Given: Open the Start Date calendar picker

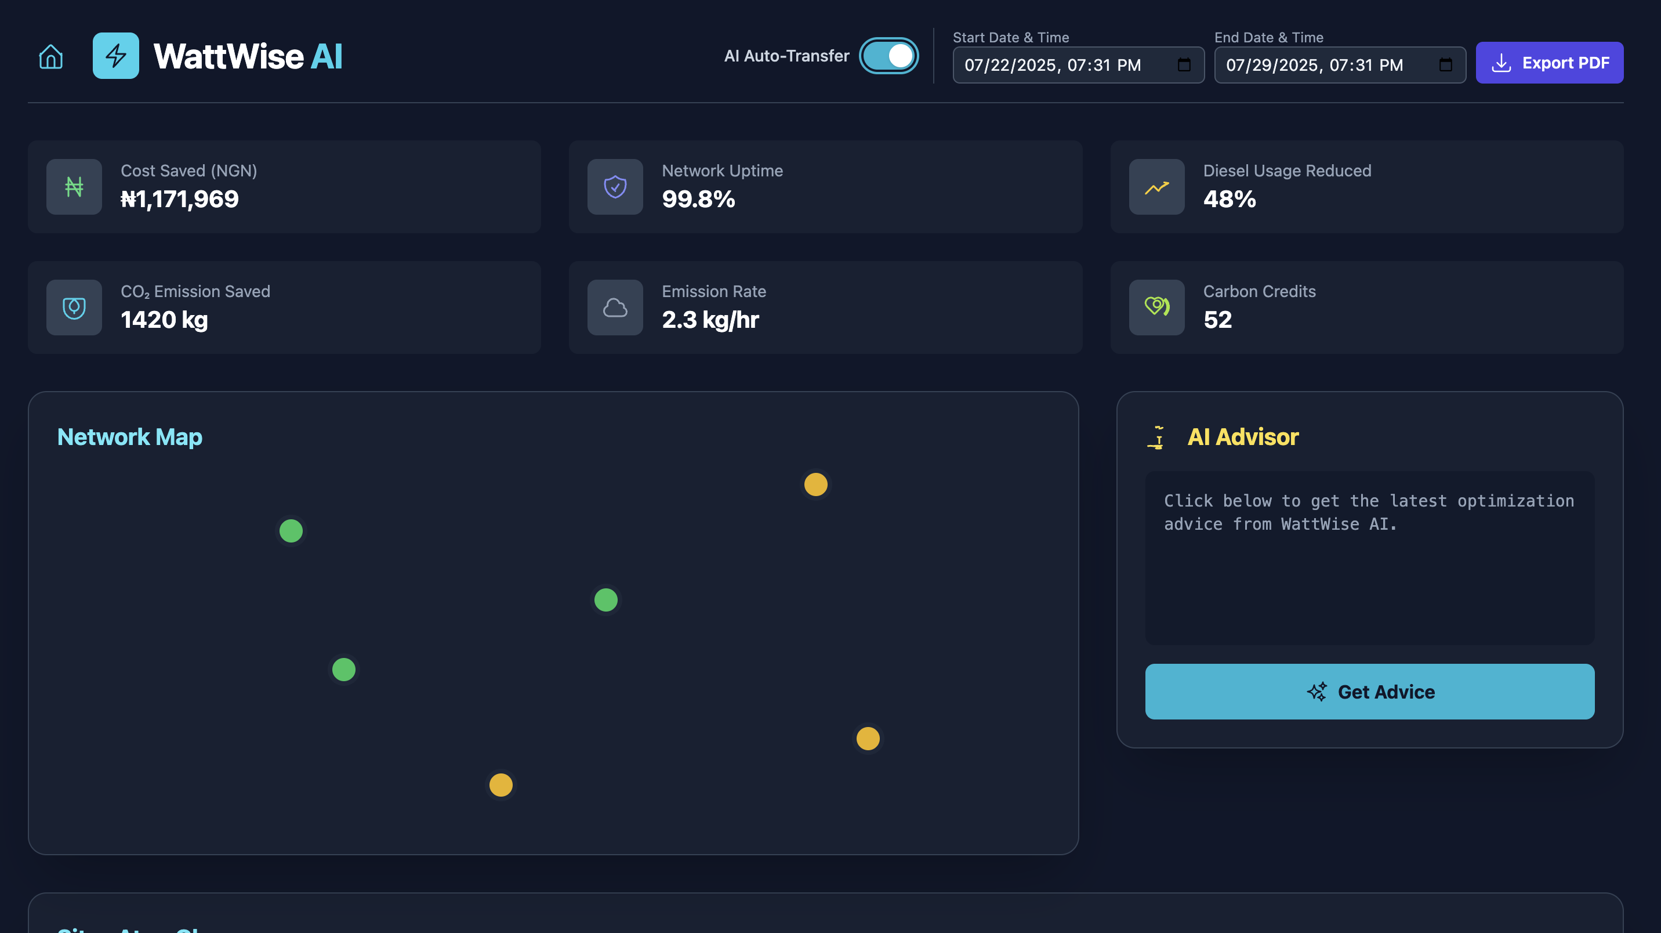Looking at the screenshot, I should point(1184,65).
